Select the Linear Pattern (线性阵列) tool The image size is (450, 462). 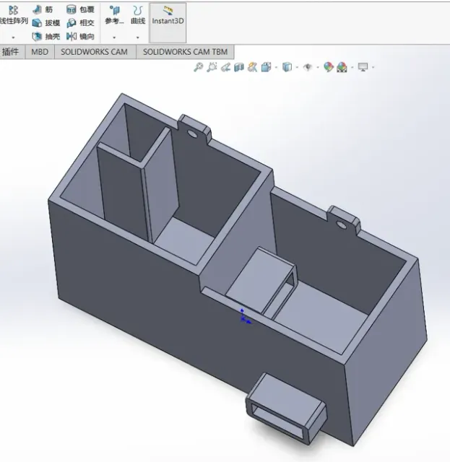(14, 14)
